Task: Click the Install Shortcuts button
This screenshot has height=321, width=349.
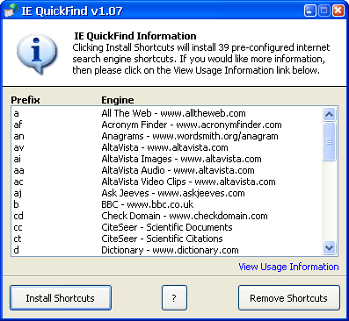Action: pos(61,297)
